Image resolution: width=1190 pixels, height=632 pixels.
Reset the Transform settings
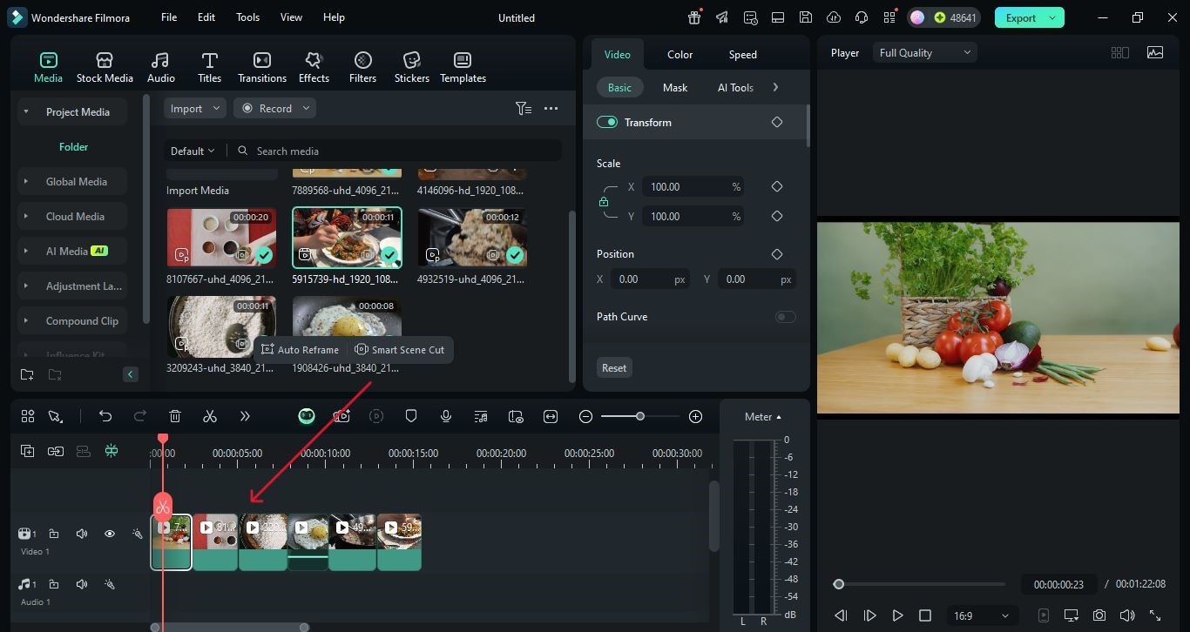614,368
